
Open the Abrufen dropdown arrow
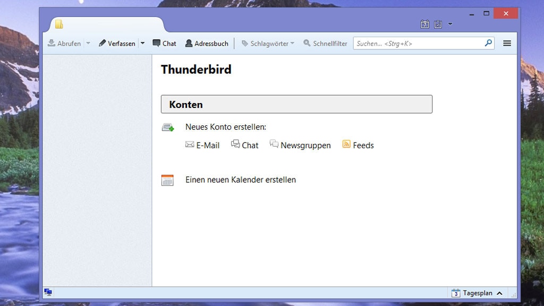pyautogui.click(x=88, y=44)
